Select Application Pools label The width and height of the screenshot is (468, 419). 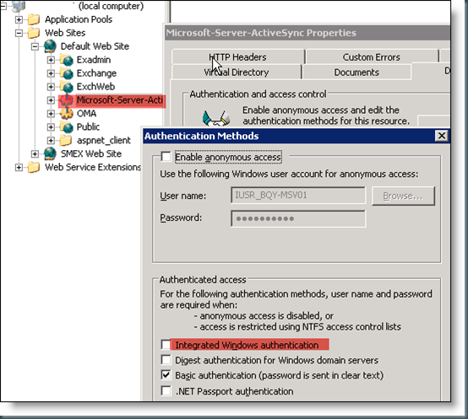coord(79,19)
